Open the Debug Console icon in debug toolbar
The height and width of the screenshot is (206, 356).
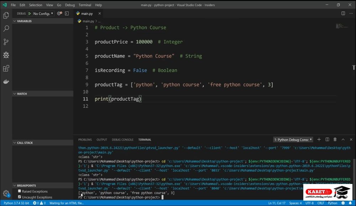tap(67, 13)
